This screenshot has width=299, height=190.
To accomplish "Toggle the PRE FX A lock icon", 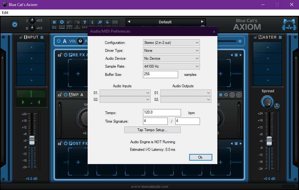I will (60, 55).
